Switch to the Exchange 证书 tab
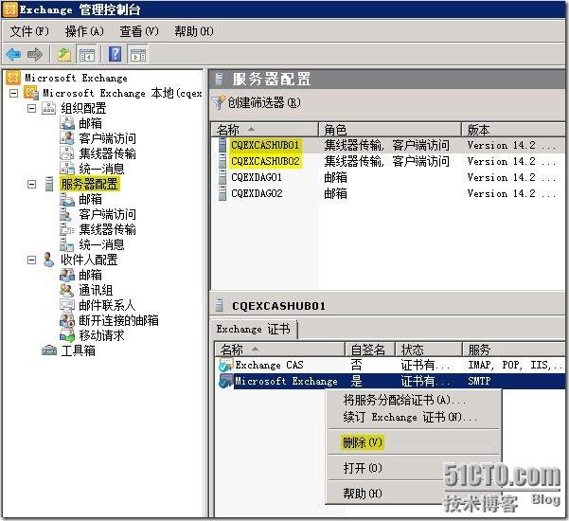The image size is (569, 521). point(254,329)
